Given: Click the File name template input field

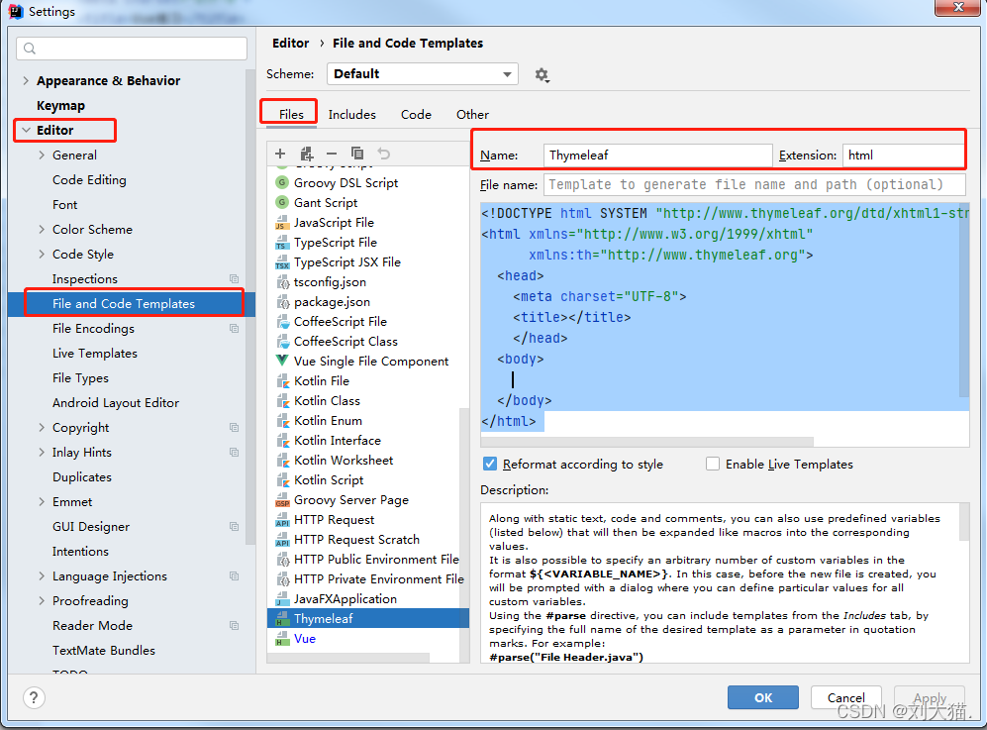Looking at the screenshot, I should point(754,184).
